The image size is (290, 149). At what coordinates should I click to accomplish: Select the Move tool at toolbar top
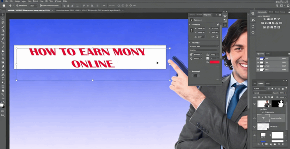pos(3,14)
